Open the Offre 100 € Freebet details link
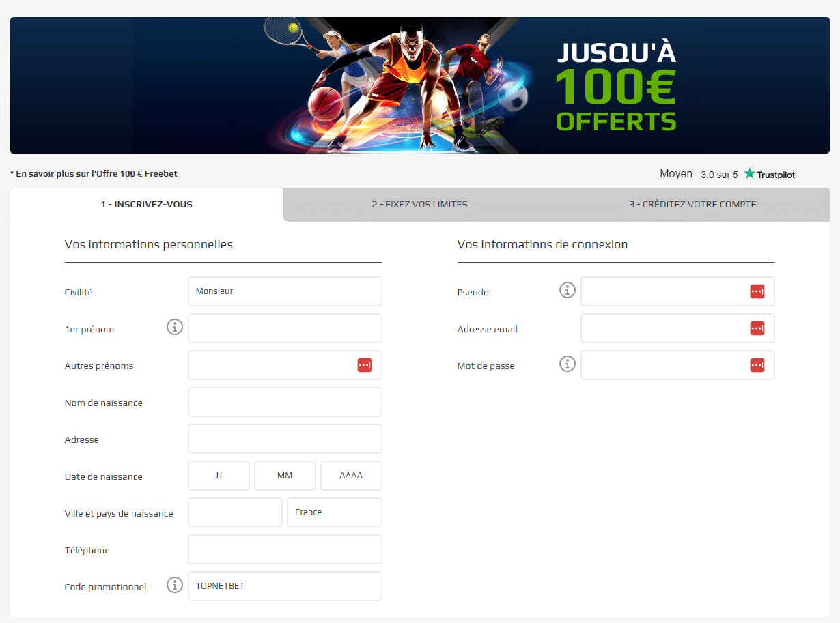 pos(94,174)
